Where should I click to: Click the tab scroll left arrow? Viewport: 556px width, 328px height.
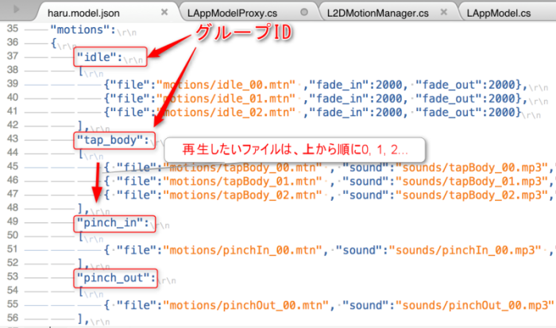[x=17, y=10]
